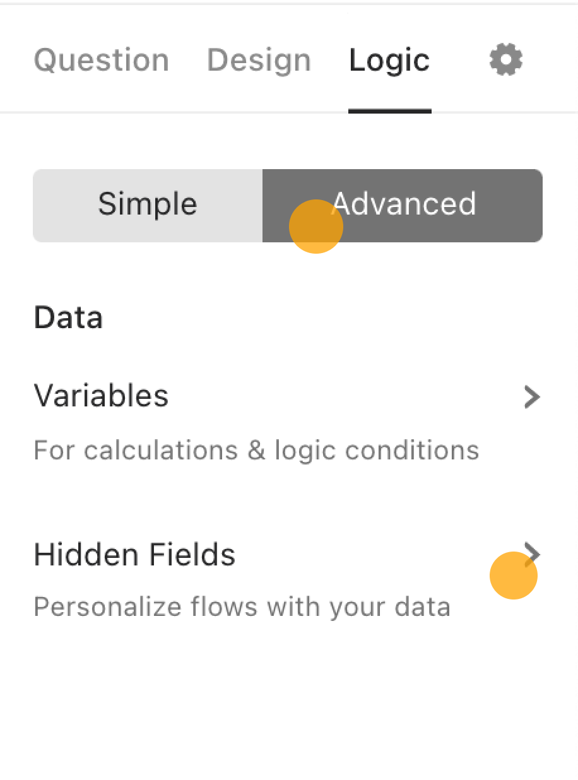578x780 pixels.
Task: Click the Hidden Fields label text
Action: click(x=134, y=555)
